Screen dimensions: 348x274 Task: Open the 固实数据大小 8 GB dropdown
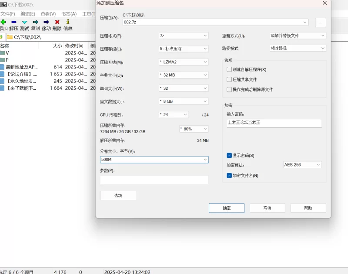pyautogui.click(x=184, y=101)
